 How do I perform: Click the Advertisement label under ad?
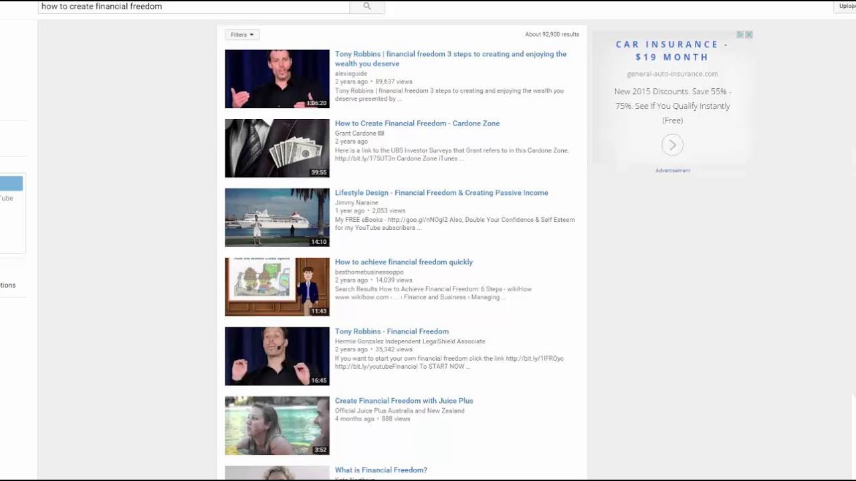[673, 171]
